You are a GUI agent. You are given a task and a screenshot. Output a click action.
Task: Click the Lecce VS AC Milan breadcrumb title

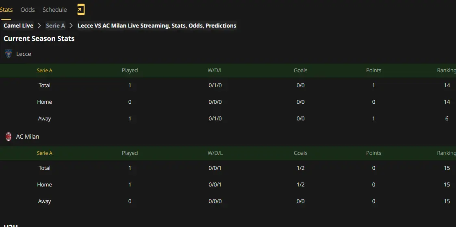pos(157,26)
